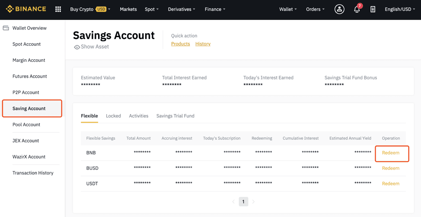Open the Products quick action link
The width and height of the screenshot is (421, 217).
tap(180, 44)
